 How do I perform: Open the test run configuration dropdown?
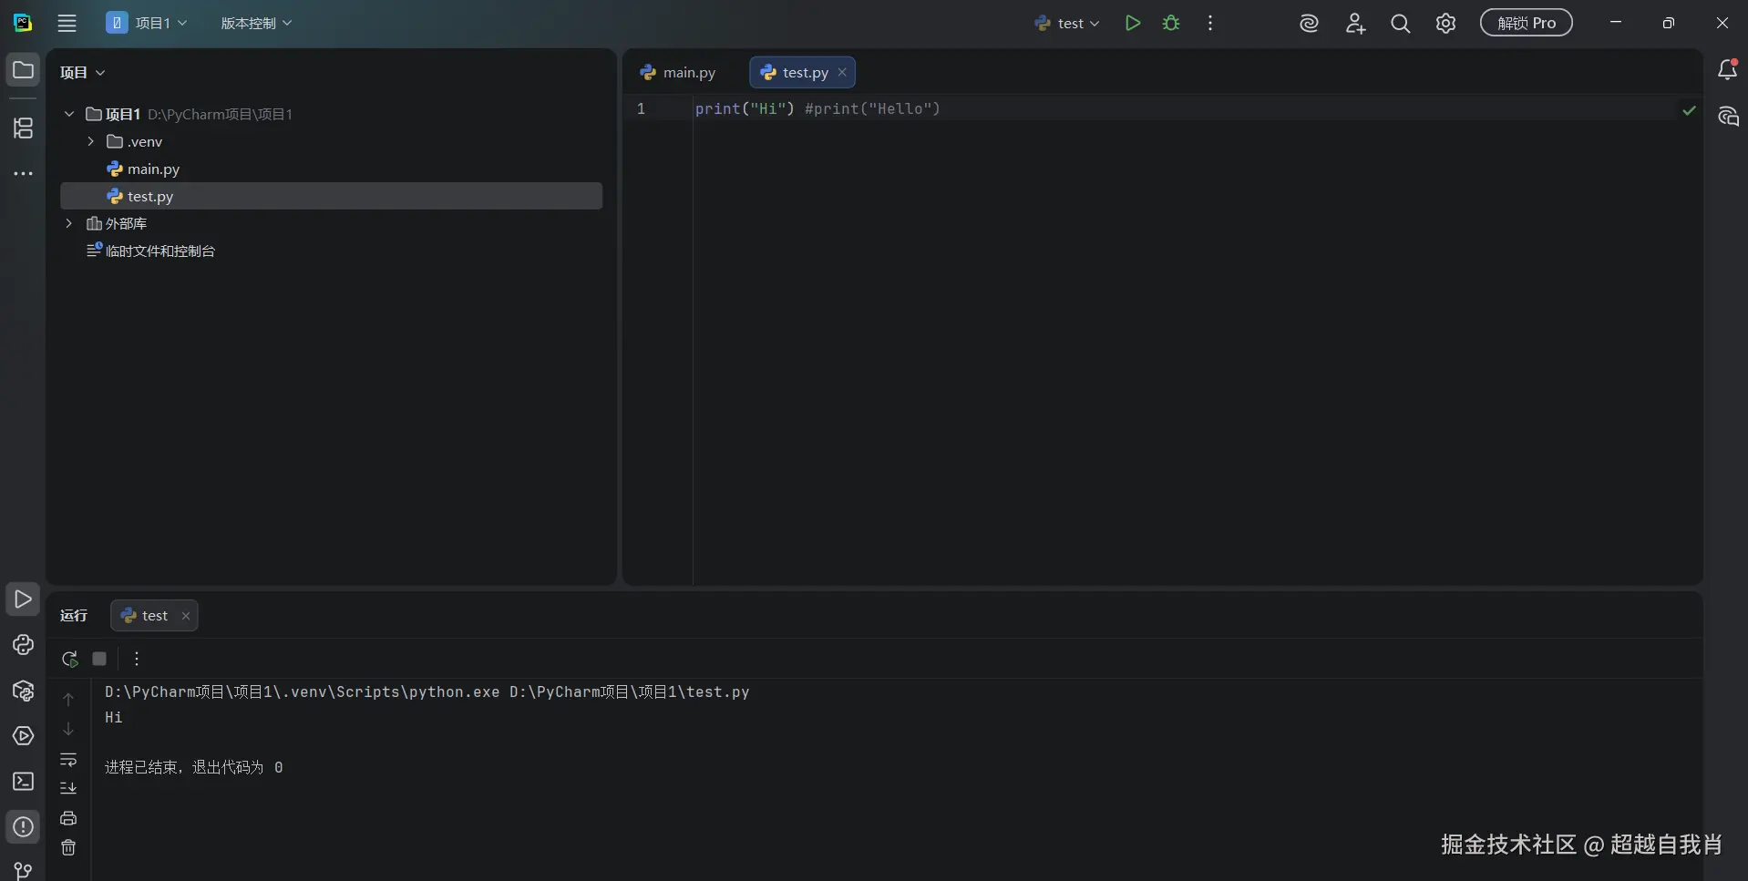(x=1067, y=24)
